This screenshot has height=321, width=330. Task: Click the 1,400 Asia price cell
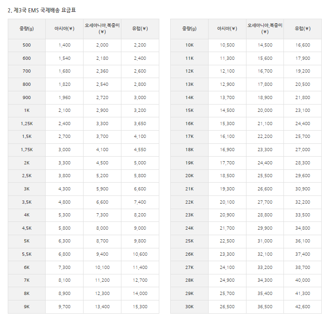(x=64, y=45)
